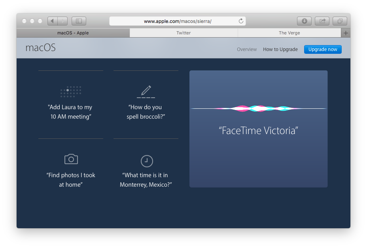This screenshot has width=367, height=248.
Task: Add a new tab with the plus button
Action: [x=346, y=33]
